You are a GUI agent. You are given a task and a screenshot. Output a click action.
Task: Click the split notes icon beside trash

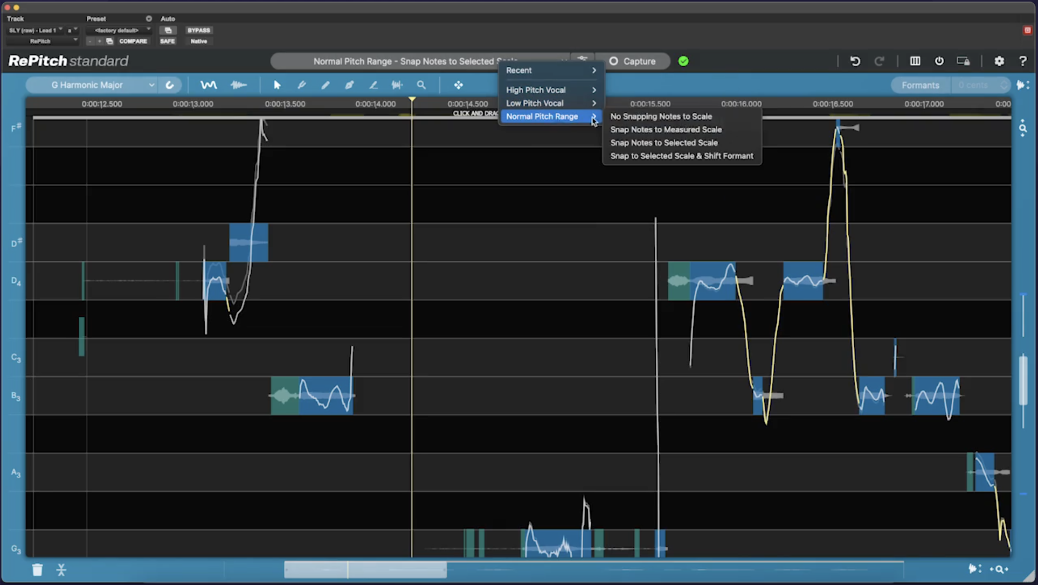(x=61, y=570)
